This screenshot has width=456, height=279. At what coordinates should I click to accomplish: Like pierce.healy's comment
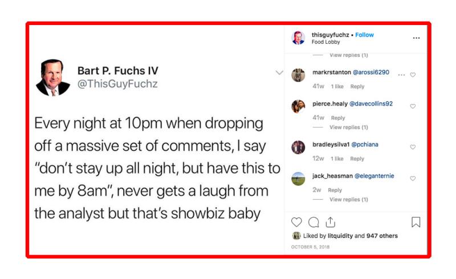coord(413,106)
